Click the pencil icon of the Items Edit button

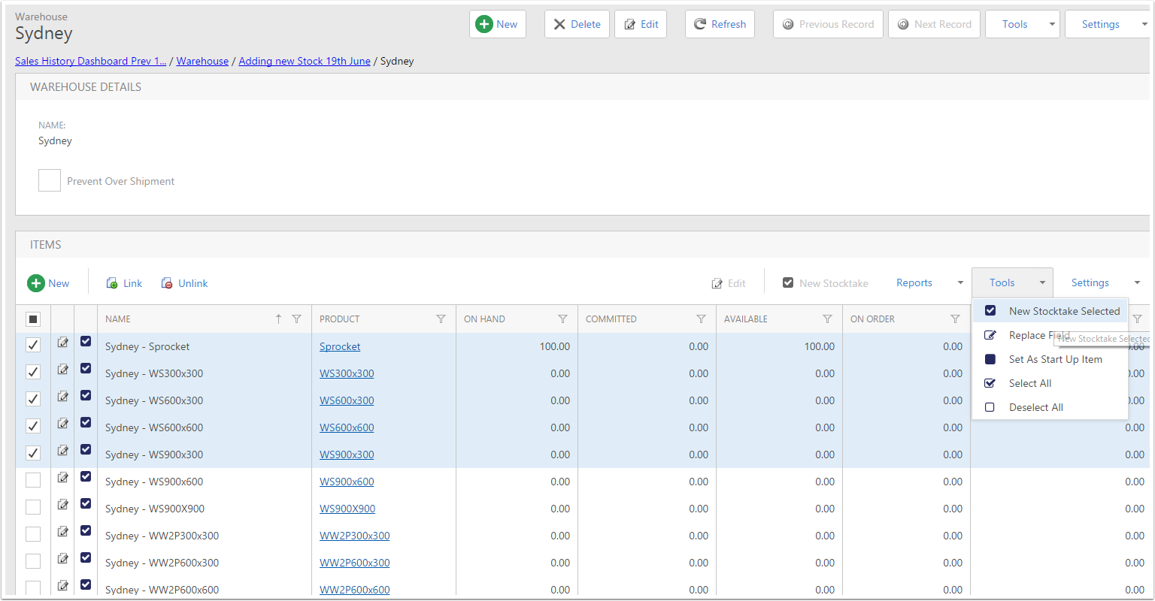717,283
